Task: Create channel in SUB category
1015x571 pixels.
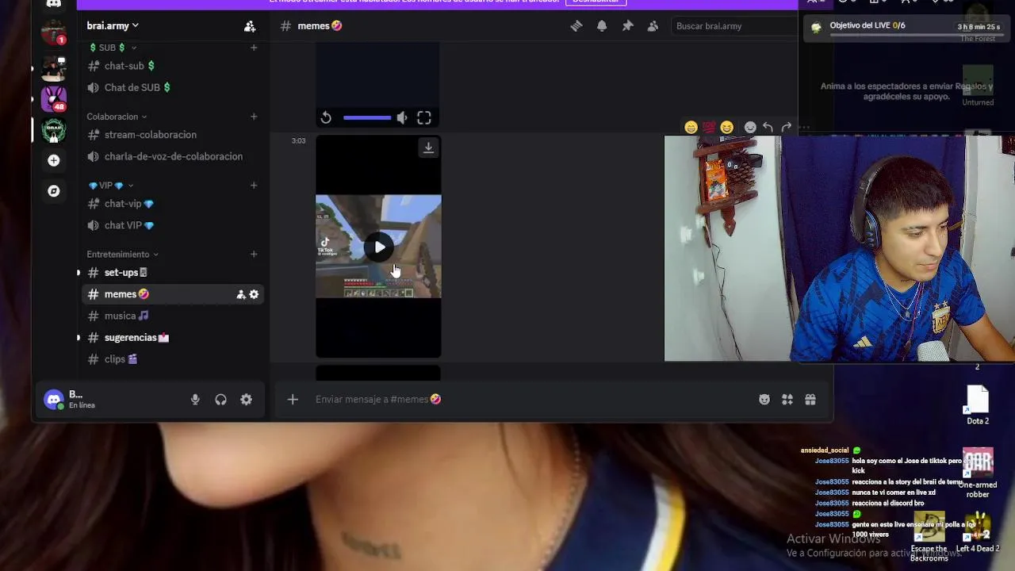Action: (x=254, y=48)
